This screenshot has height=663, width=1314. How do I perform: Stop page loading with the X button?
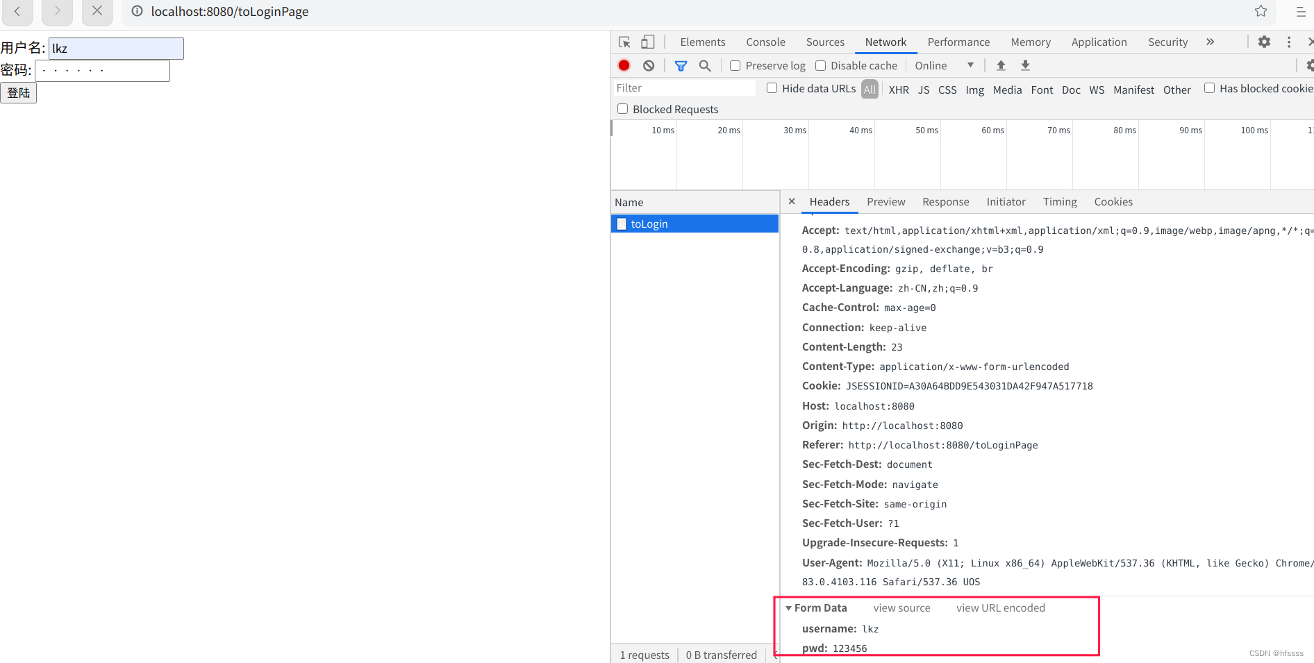(x=97, y=11)
